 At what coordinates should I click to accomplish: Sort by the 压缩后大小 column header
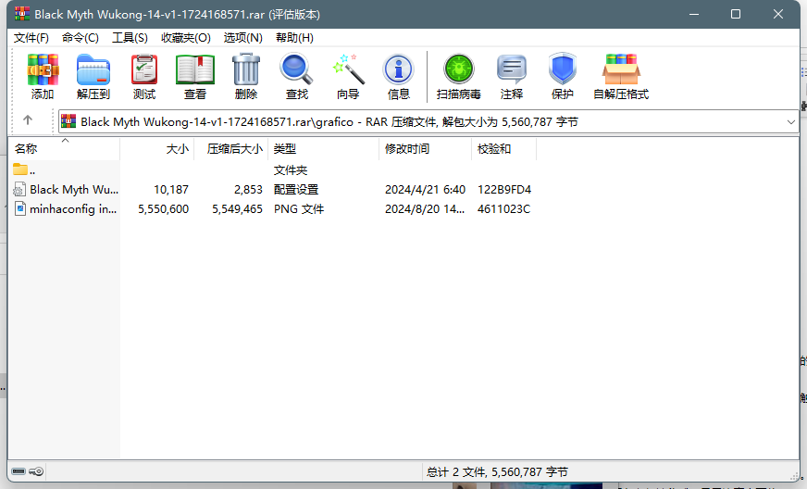tap(231, 149)
